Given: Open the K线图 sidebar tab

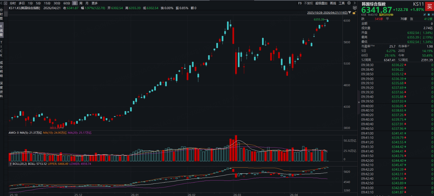Looking at the screenshot, I should (x=2, y=30).
